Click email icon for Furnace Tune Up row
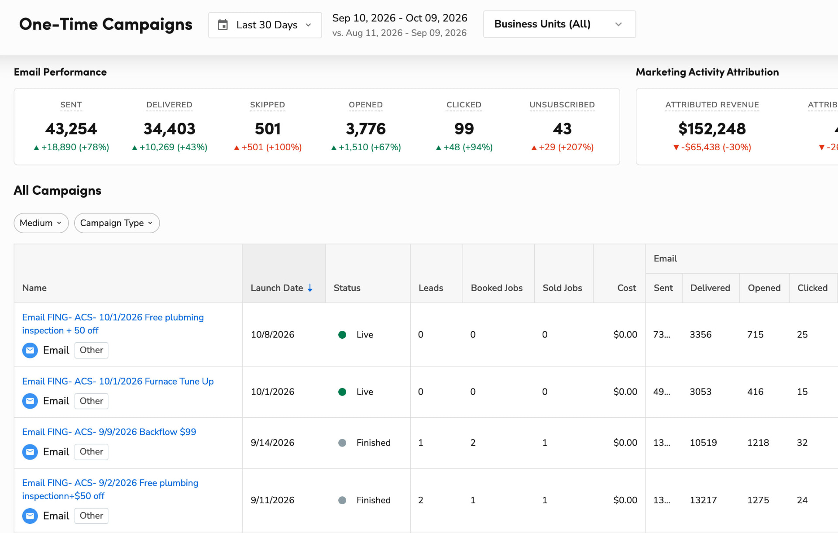838x533 pixels. (x=30, y=401)
